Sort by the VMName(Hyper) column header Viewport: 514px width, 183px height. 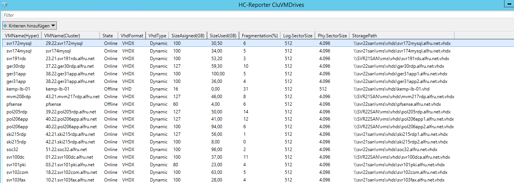[x=22, y=35]
